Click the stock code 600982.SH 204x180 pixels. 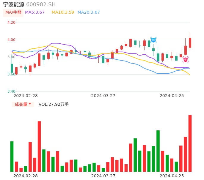[x=41, y=4]
